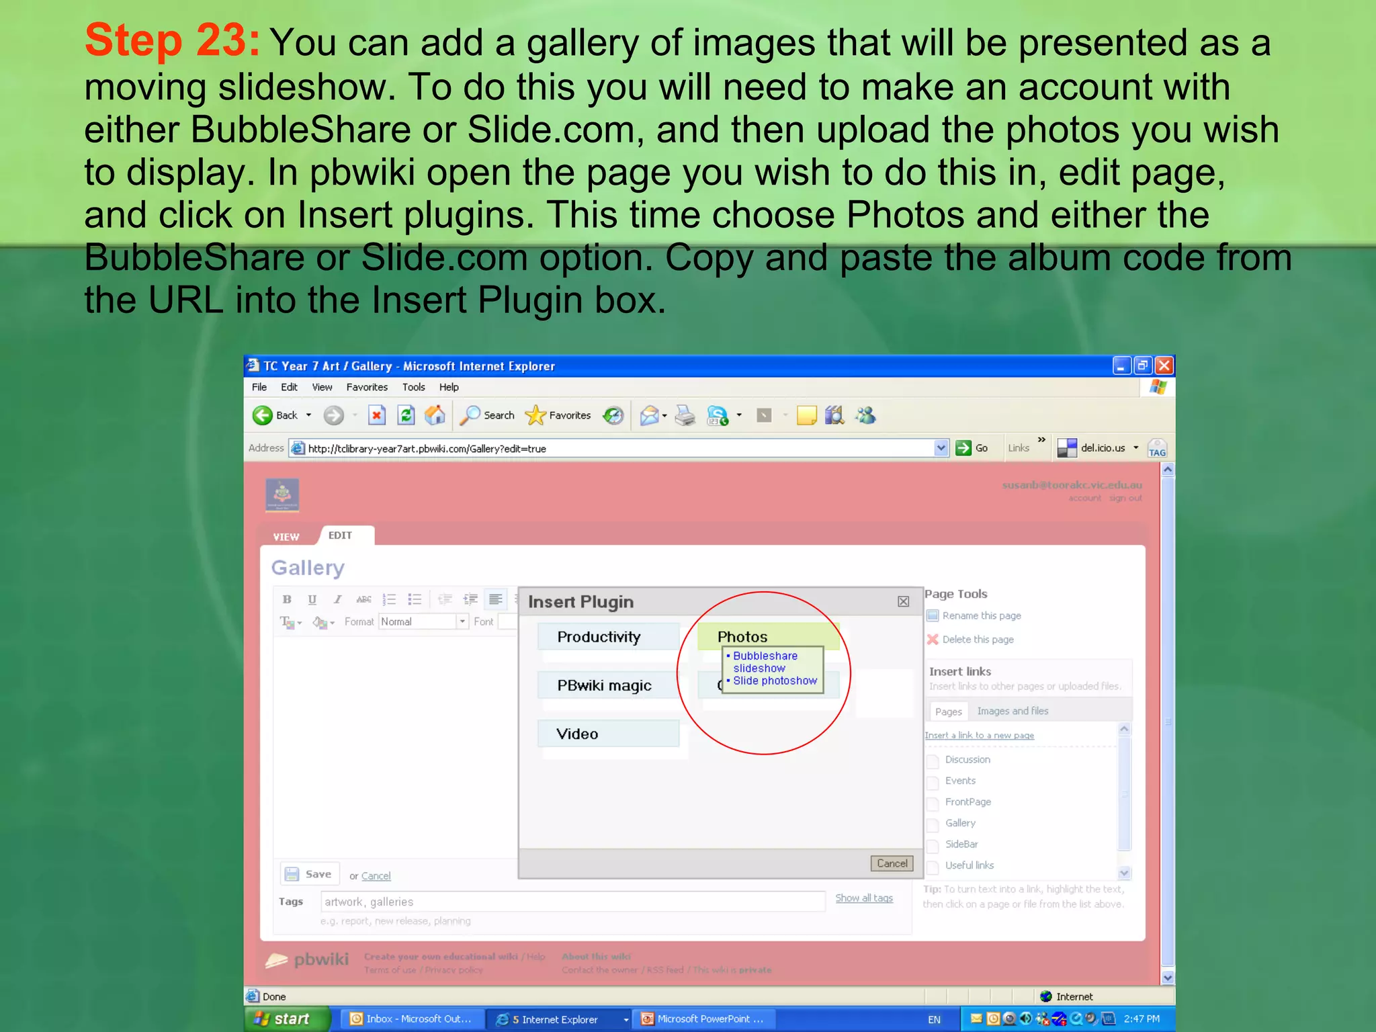Click the yellow note toolbar icon
This screenshot has width=1376, height=1032.
point(806,415)
